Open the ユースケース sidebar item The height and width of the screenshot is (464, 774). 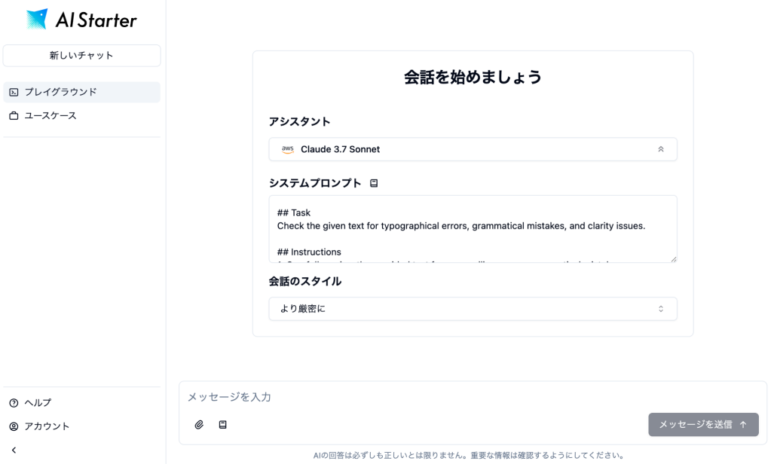pos(50,116)
